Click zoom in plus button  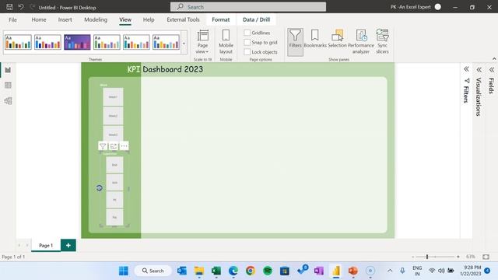pos(458,257)
